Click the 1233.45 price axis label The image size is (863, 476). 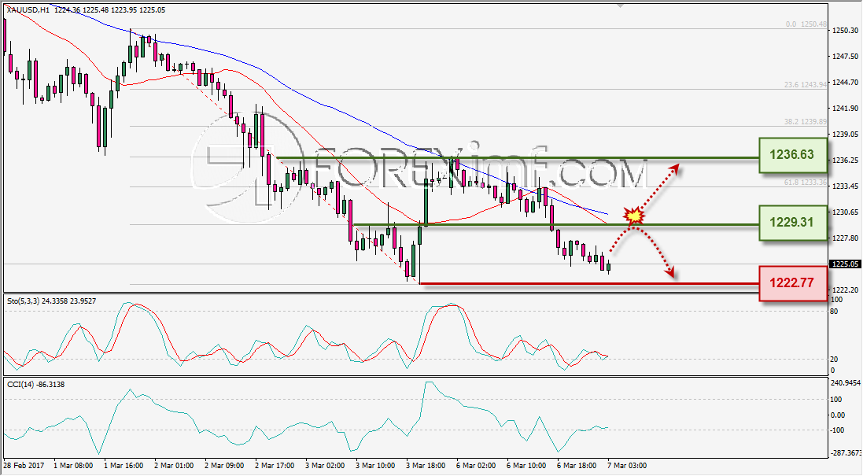[846, 186]
